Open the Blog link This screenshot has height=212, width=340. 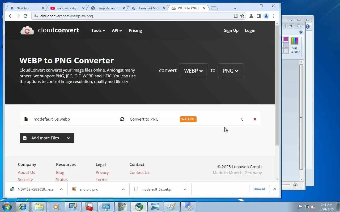[x=60, y=172]
